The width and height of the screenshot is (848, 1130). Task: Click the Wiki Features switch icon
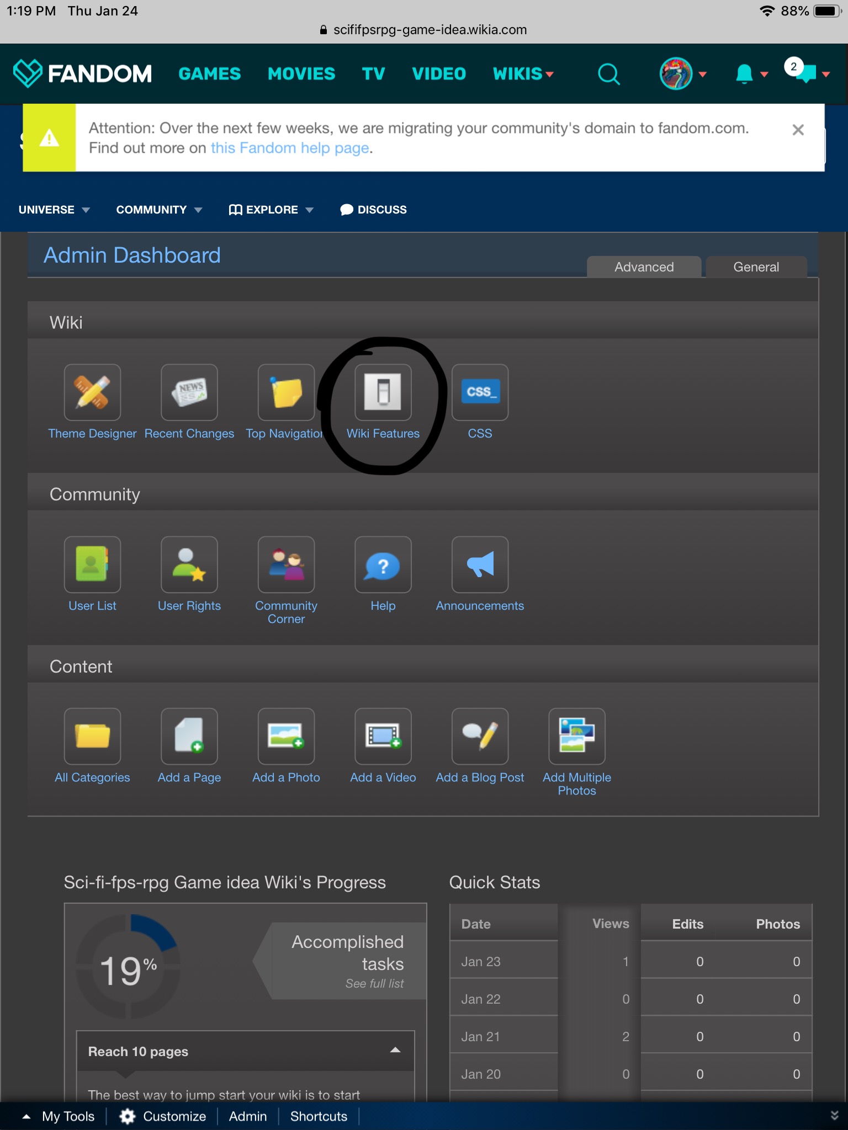pos(383,392)
